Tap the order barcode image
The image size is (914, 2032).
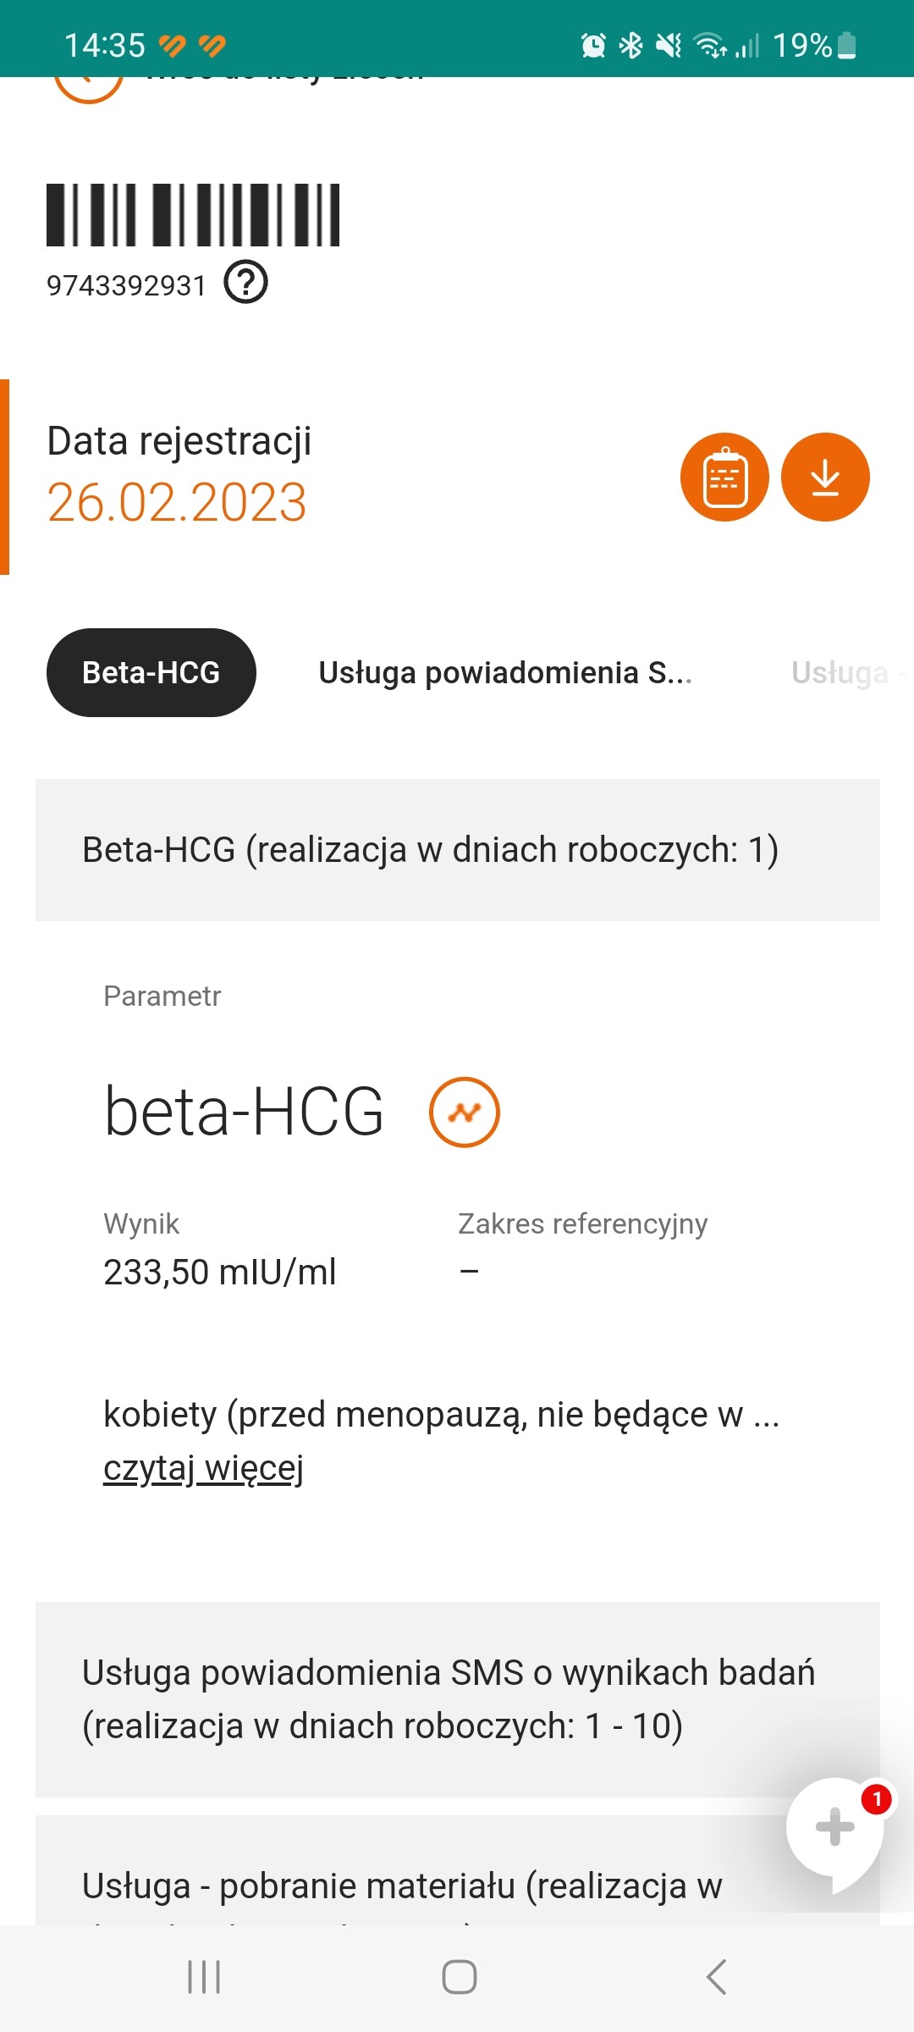pyautogui.click(x=193, y=215)
